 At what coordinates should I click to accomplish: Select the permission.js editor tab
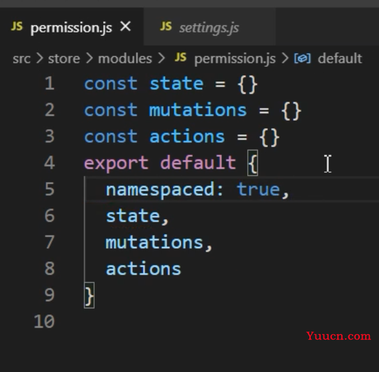pos(72,26)
